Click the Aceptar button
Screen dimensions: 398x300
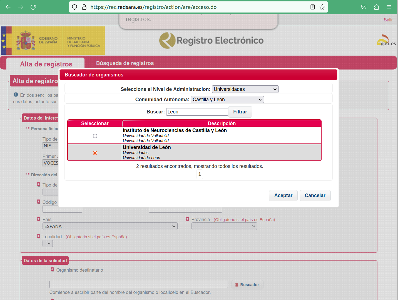pyautogui.click(x=283, y=195)
